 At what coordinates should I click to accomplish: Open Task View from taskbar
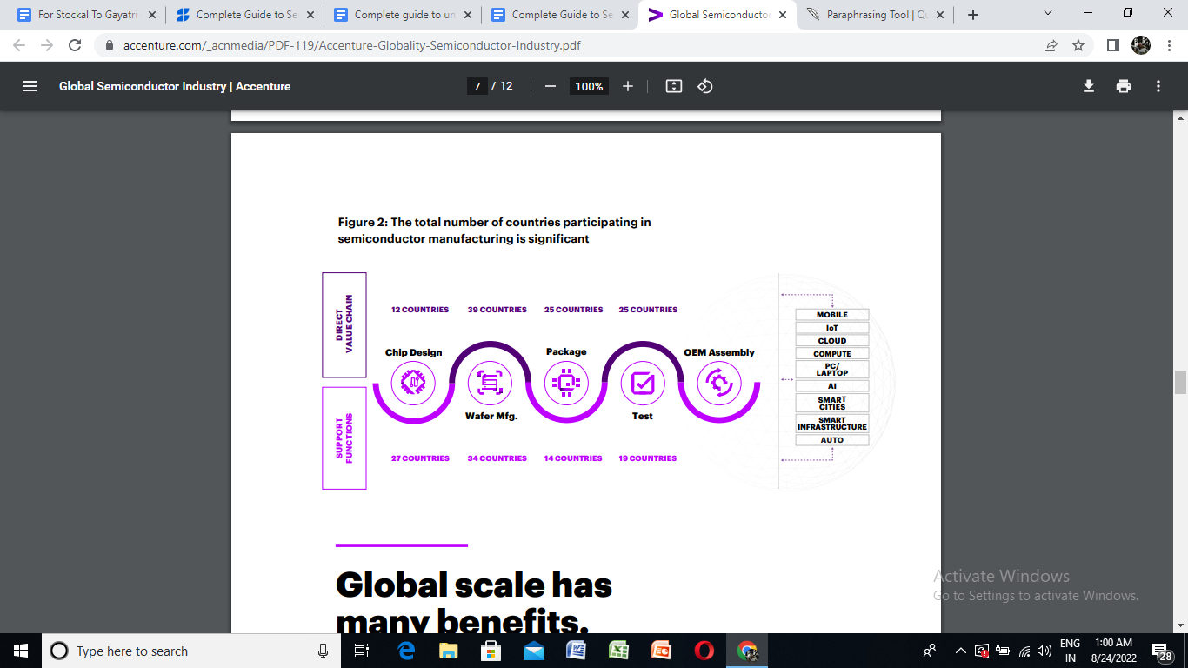tap(363, 651)
